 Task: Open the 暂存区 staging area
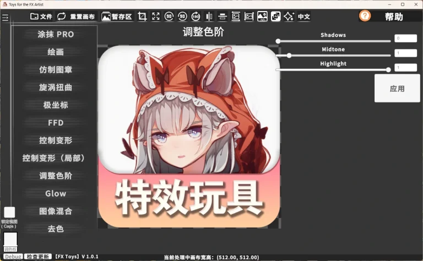117,17
